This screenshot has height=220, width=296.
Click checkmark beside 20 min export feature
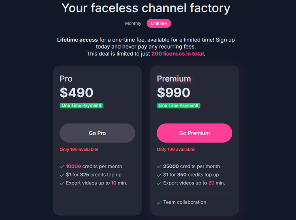point(159,183)
